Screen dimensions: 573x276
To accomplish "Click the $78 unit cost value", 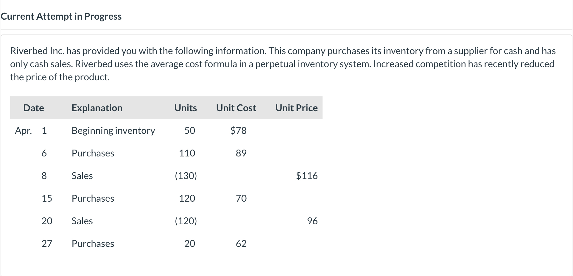I will tap(238, 131).
